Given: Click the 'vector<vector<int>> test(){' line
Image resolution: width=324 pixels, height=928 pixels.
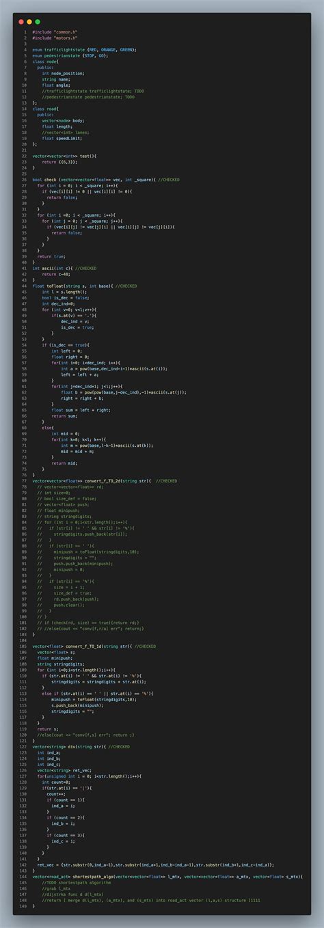Looking at the screenshot, I should pyautogui.click(x=64, y=156).
